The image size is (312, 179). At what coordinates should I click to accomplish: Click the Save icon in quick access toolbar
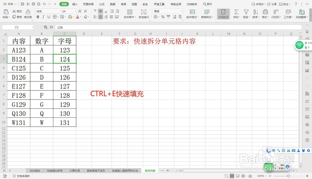point(22,4)
